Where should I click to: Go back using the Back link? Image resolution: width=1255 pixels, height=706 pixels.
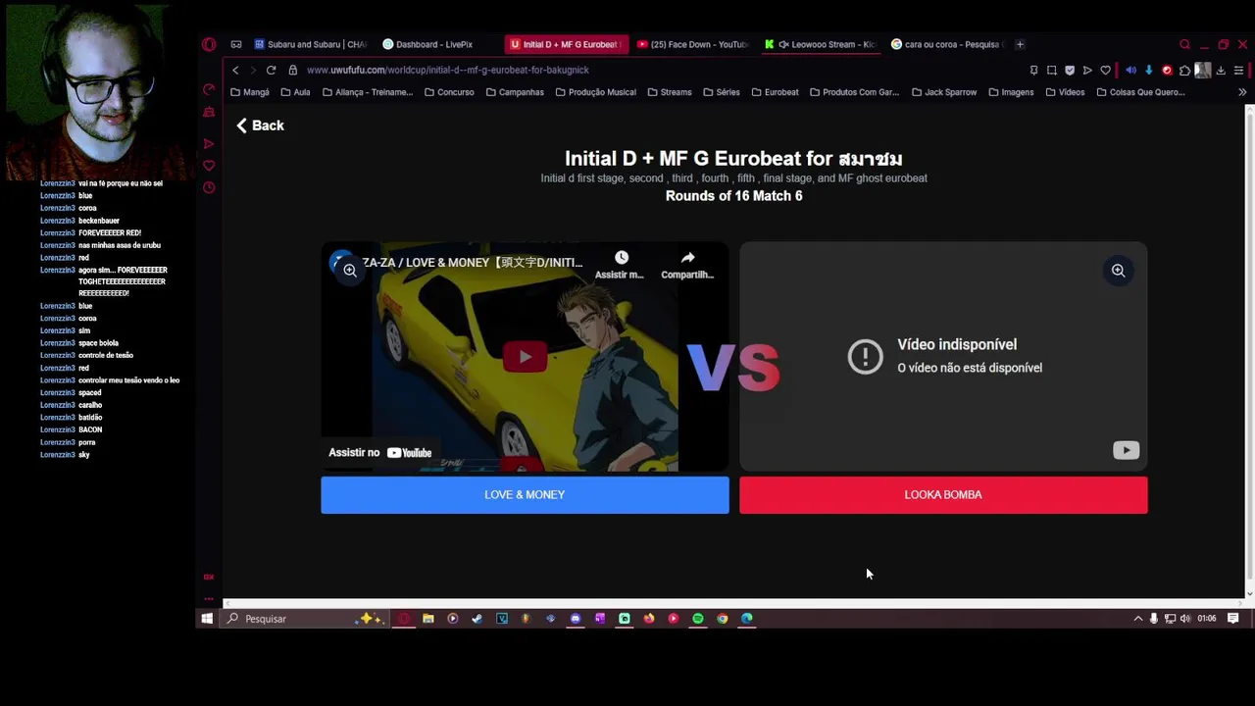[260, 126]
